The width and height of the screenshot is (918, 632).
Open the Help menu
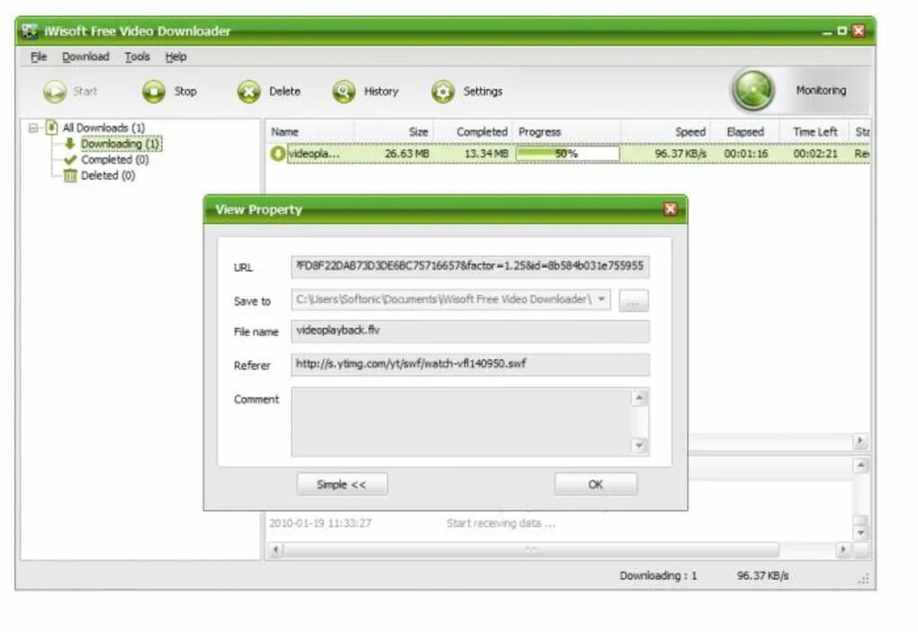pyautogui.click(x=175, y=57)
